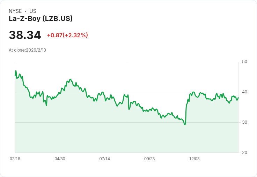This screenshot has height=177, width=257.
Task: Click the La-Z-Boy (LZB.US) stock title
Action: (x=41, y=19)
